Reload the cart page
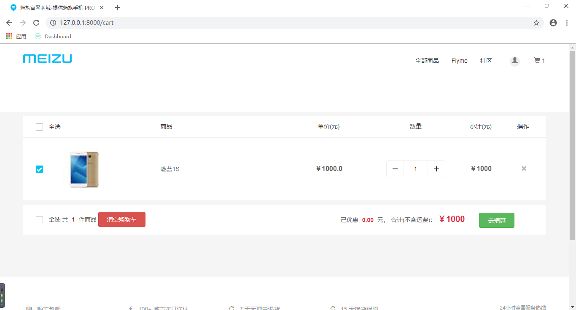 click(x=36, y=23)
